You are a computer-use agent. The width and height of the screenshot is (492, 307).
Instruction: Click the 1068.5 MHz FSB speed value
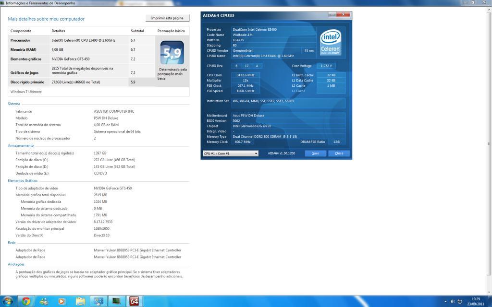[x=246, y=91]
